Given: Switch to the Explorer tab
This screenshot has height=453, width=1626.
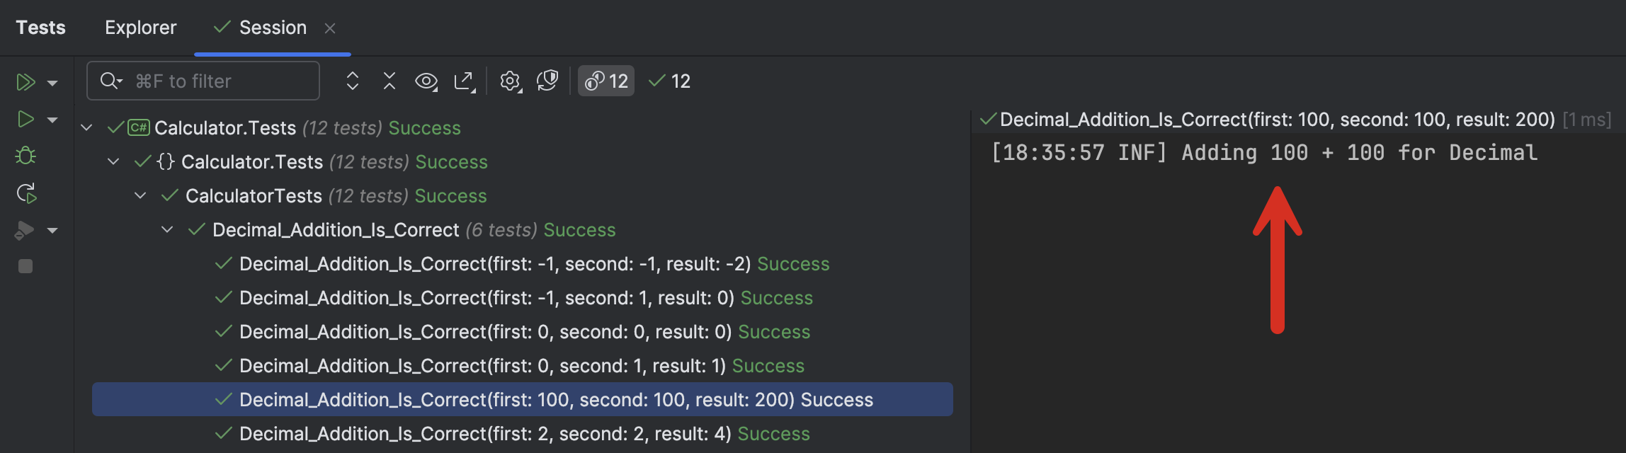Looking at the screenshot, I should pos(140,27).
